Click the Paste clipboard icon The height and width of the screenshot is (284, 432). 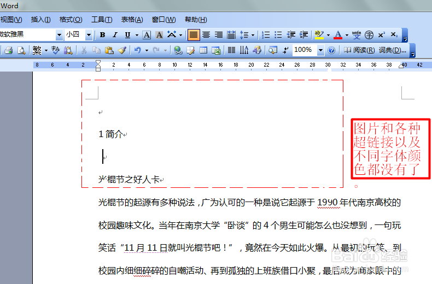point(109,50)
